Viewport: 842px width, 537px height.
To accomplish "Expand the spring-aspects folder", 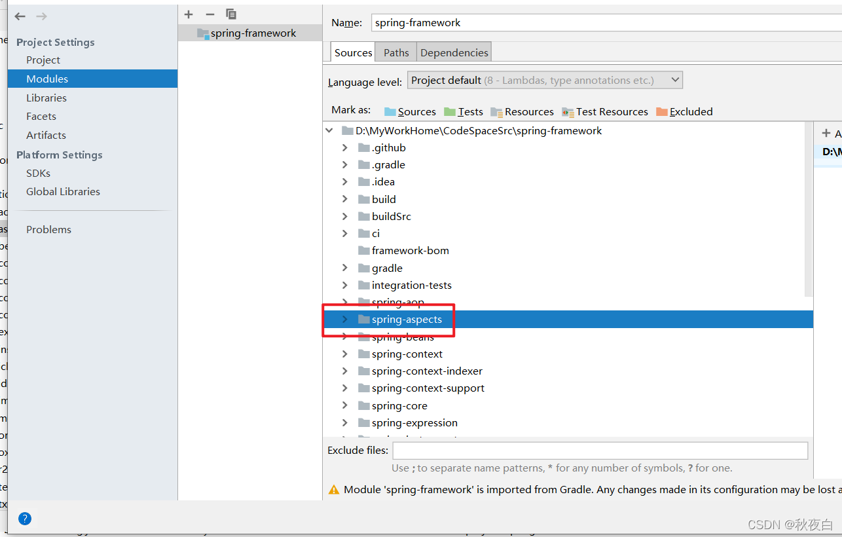I will click(x=345, y=319).
